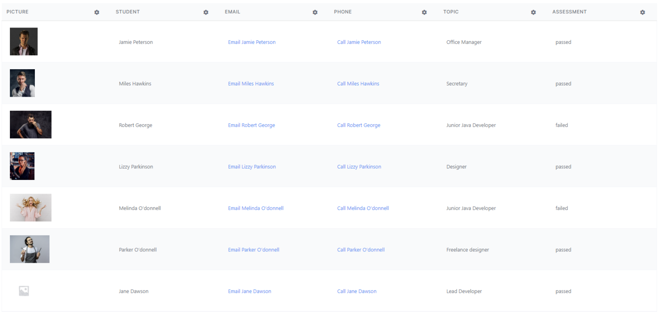This screenshot has width=661, height=314.
Task: Open settings gear for Phone column
Action: tap(424, 12)
